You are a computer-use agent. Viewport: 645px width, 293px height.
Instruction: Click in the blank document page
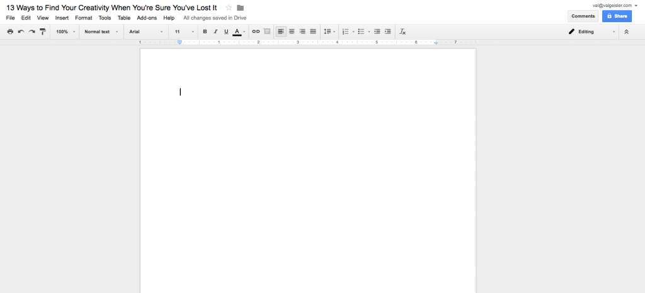click(x=307, y=171)
